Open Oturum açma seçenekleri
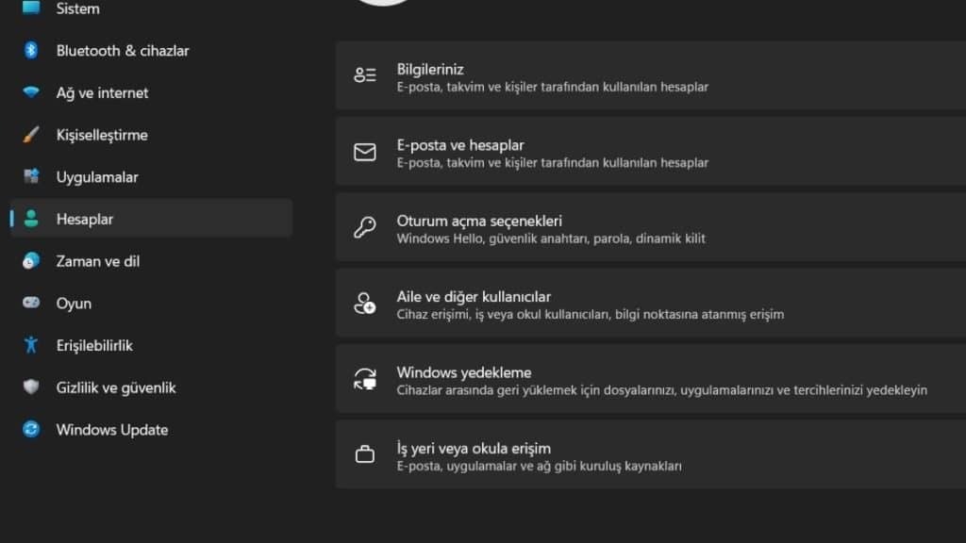 (651, 227)
